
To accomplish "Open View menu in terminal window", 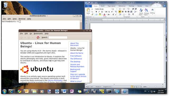I will pos(15,19).
